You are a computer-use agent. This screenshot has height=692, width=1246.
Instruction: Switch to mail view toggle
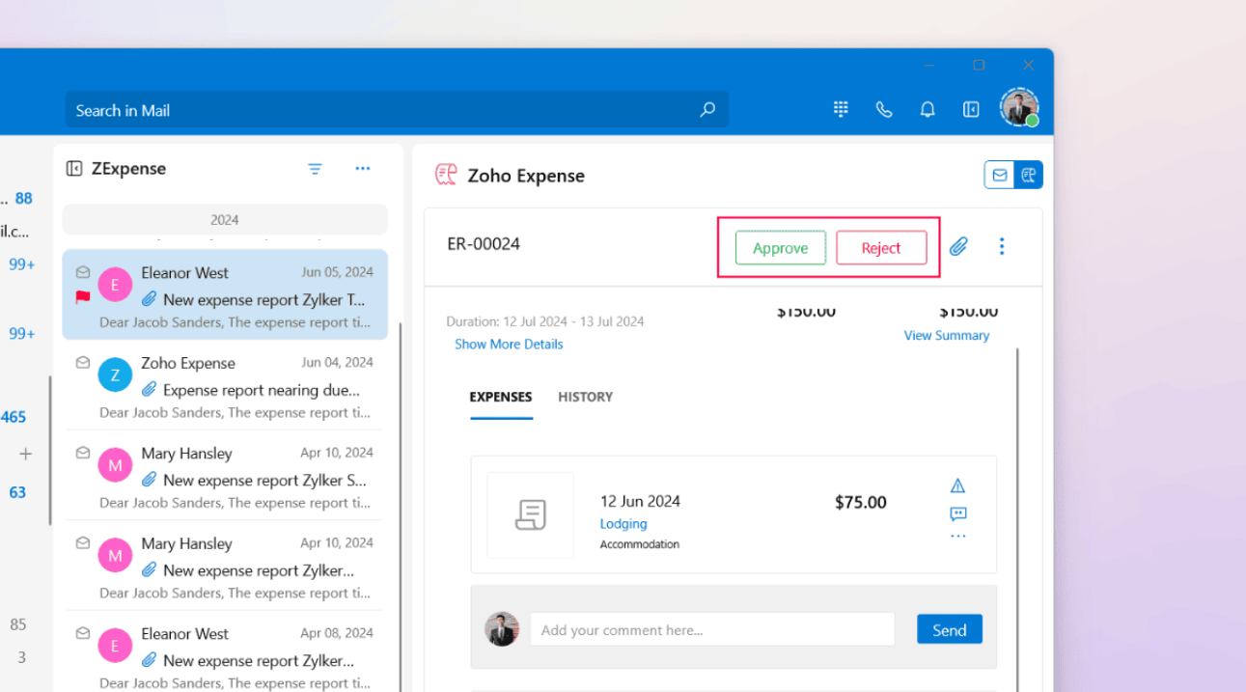tap(1000, 175)
